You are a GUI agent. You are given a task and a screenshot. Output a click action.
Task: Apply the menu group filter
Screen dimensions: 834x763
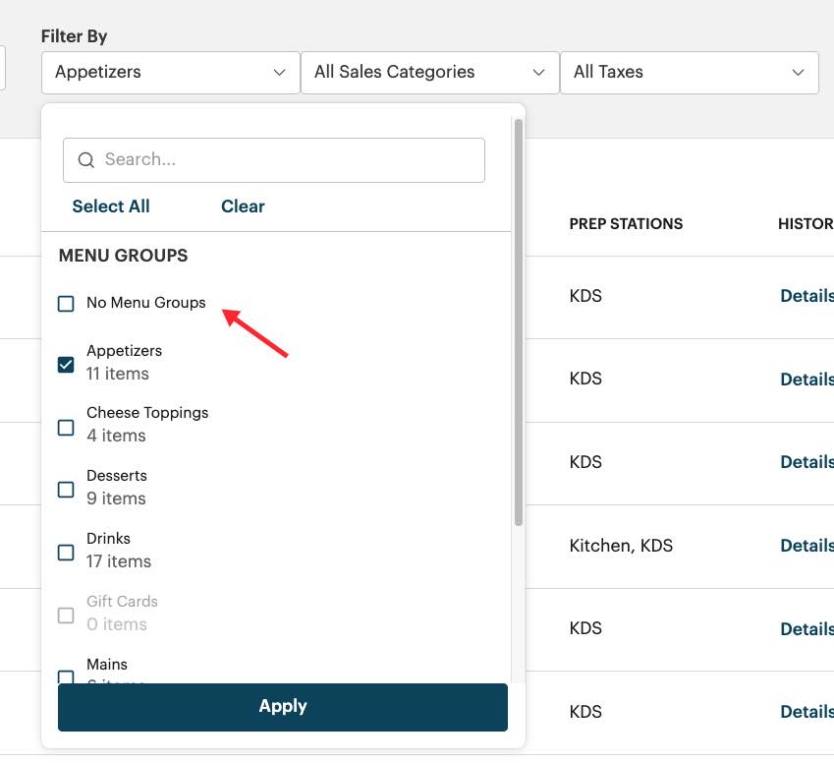pyautogui.click(x=283, y=705)
